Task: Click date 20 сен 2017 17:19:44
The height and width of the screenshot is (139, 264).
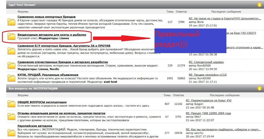Action: point(200,136)
